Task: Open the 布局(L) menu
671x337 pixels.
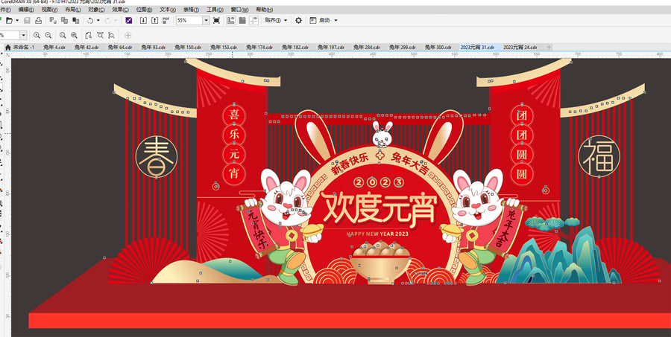Action: (x=73, y=10)
